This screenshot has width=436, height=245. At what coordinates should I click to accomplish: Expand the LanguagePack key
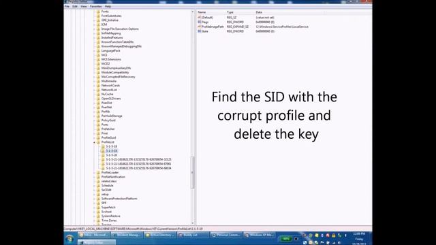94,51
